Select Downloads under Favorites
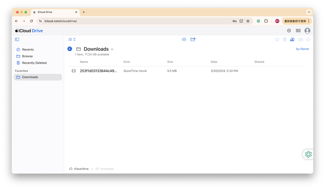This screenshot has height=189, width=325. (38, 77)
